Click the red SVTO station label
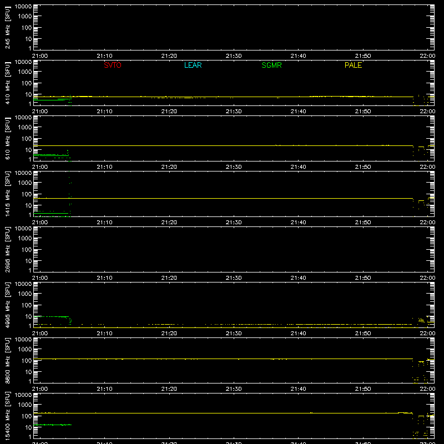444x444 pixels. pyautogui.click(x=113, y=65)
